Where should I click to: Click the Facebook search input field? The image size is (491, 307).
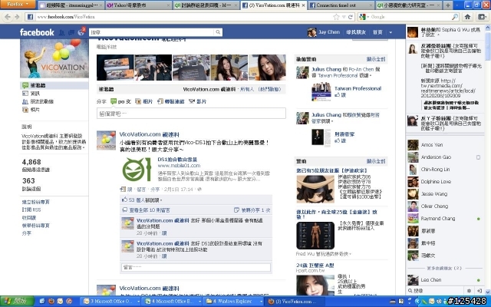152,32
